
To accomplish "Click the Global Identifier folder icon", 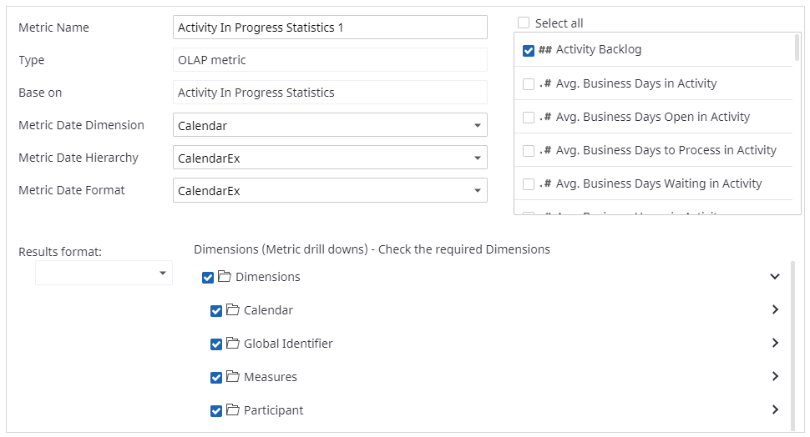I will [x=233, y=344].
